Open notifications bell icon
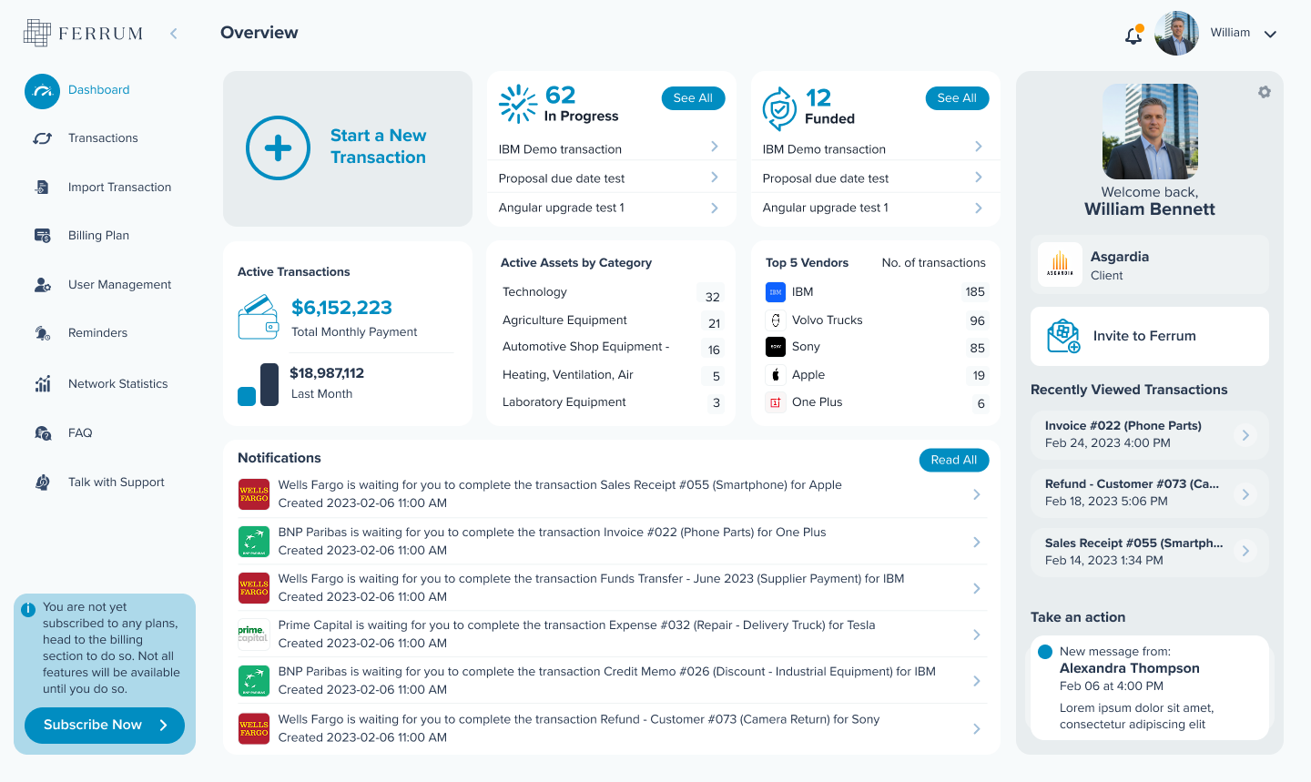 click(x=1133, y=36)
